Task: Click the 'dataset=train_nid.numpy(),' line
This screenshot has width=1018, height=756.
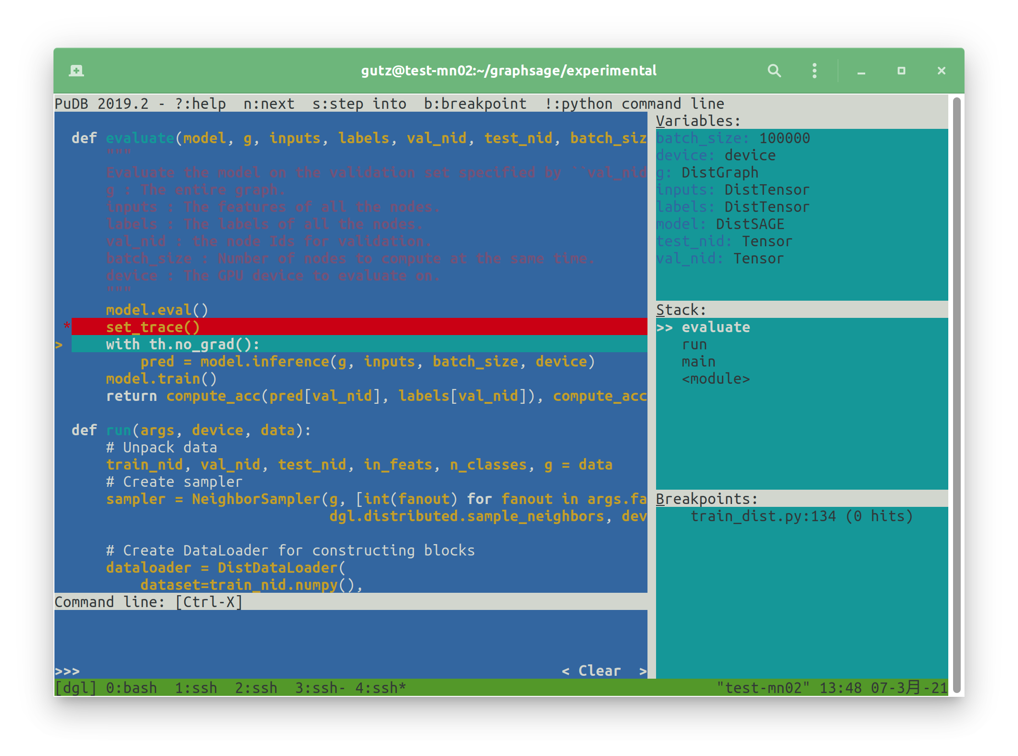Action: click(x=252, y=585)
